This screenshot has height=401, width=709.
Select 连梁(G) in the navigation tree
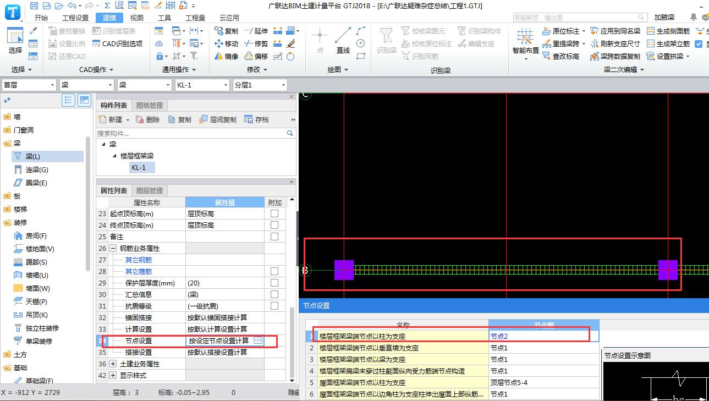pyautogui.click(x=37, y=169)
